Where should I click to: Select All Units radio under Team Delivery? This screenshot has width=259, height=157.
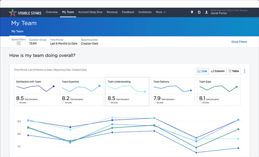click(155, 103)
